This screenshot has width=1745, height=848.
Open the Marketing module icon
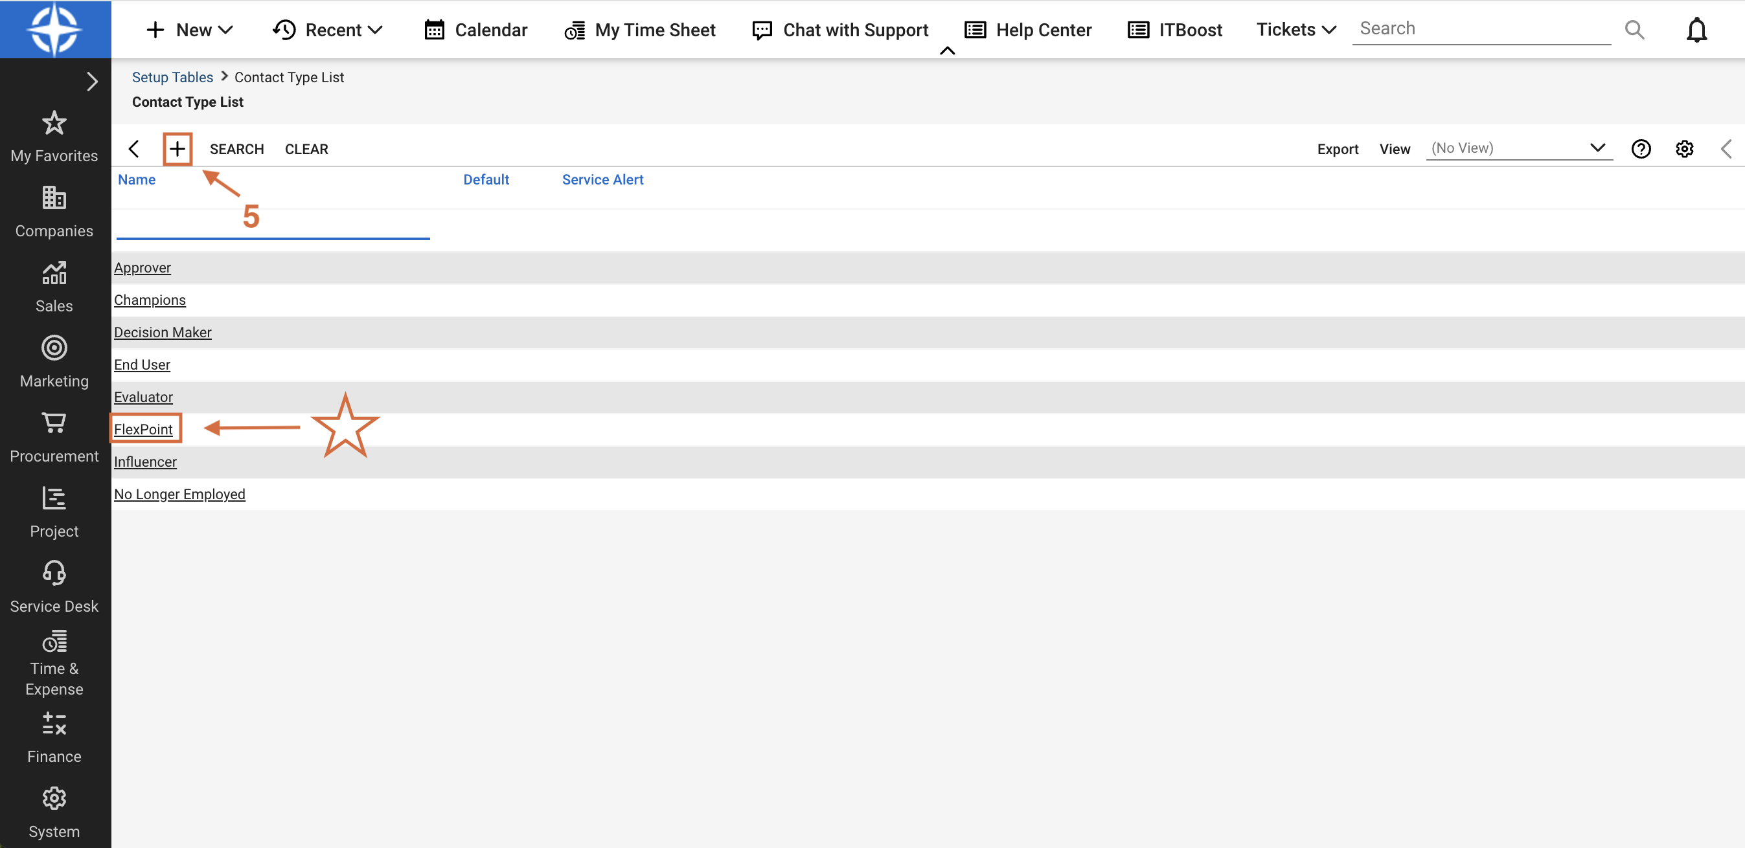tap(54, 348)
